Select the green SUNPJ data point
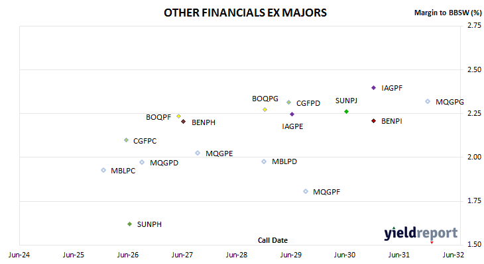484x264 pixels. tap(346, 112)
